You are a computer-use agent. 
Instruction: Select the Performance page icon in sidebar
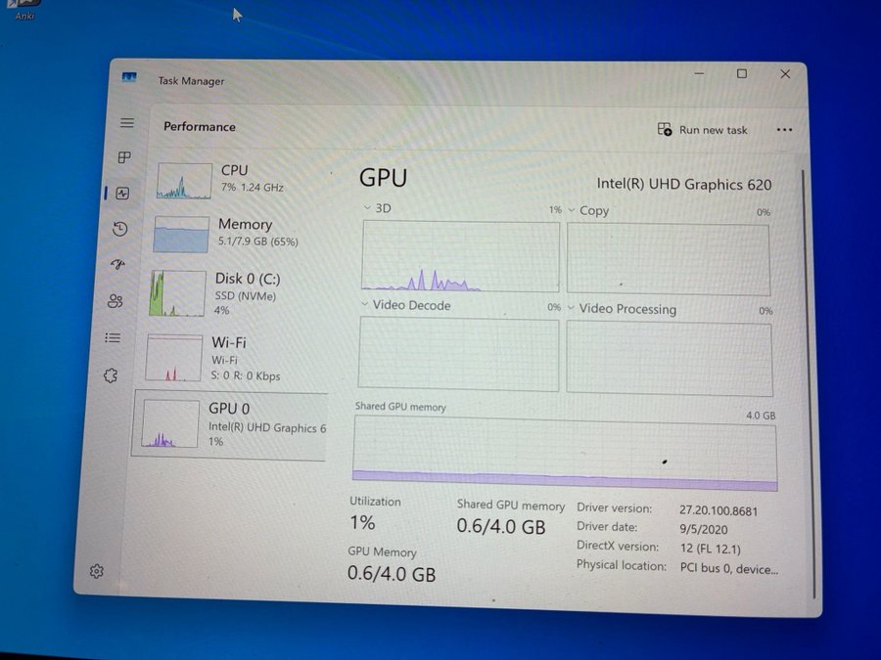(122, 194)
